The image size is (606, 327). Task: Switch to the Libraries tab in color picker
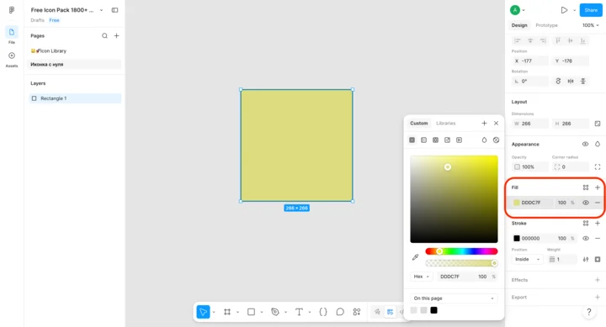[x=445, y=124]
